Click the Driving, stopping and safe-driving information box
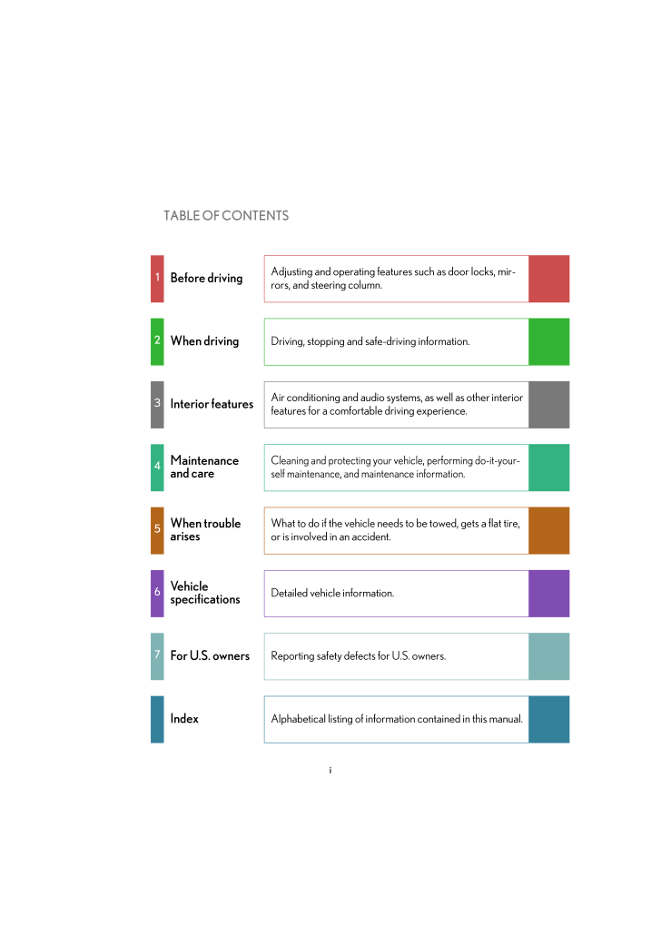The width and height of the screenshot is (661, 935). pos(396,342)
